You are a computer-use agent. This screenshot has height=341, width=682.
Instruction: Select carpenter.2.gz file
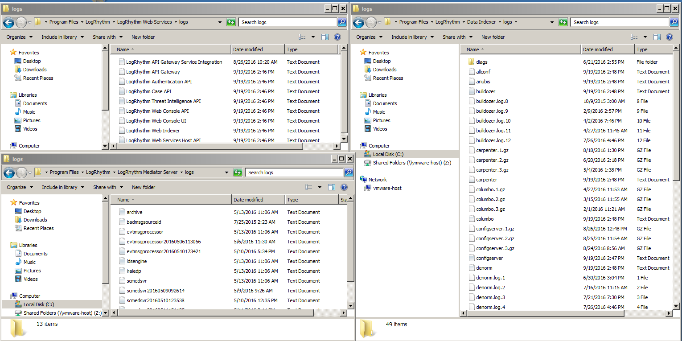point(492,160)
